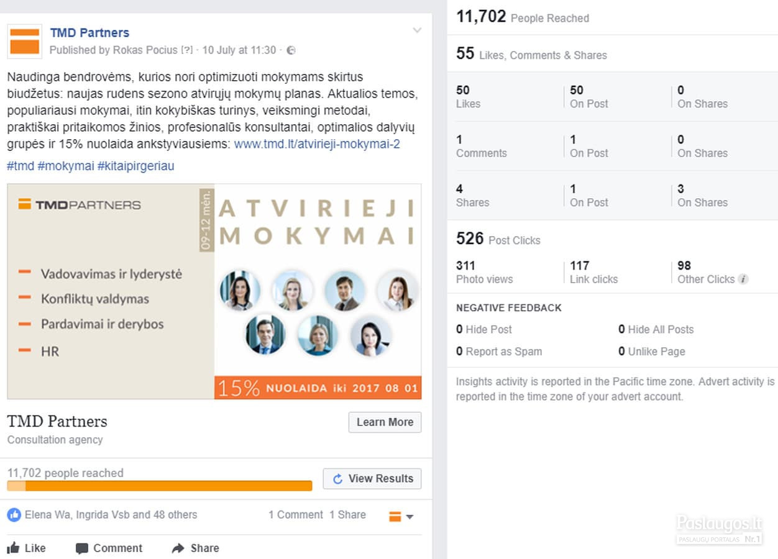778x559 pixels.
Task: Click the 1 Comments total in stats
Action: click(x=482, y=147)
